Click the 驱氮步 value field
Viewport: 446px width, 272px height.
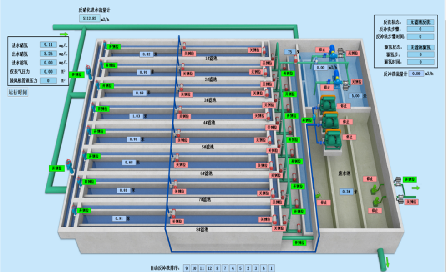point(421,54)
